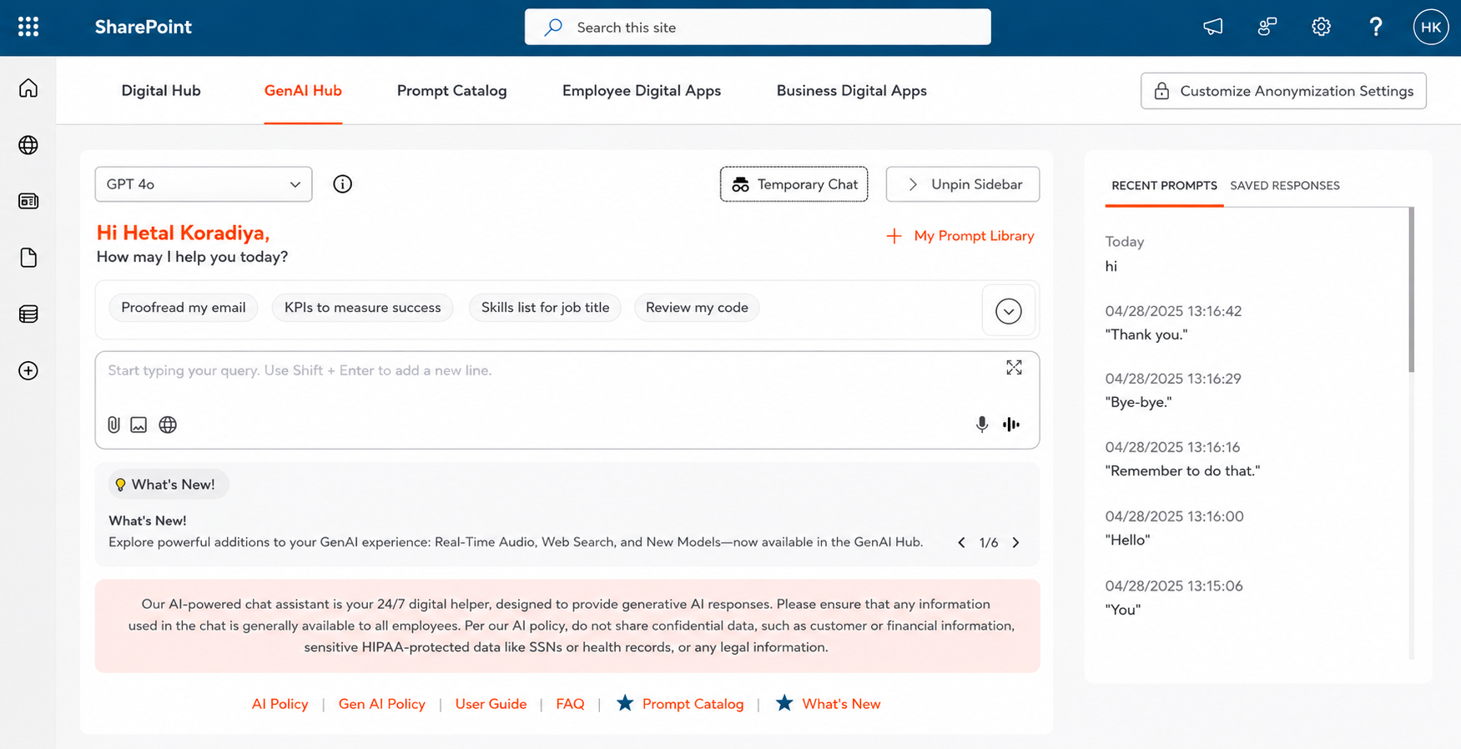1461x749 pixels.
Task: Switch to the Digital Hub tab
Action: 161,91
